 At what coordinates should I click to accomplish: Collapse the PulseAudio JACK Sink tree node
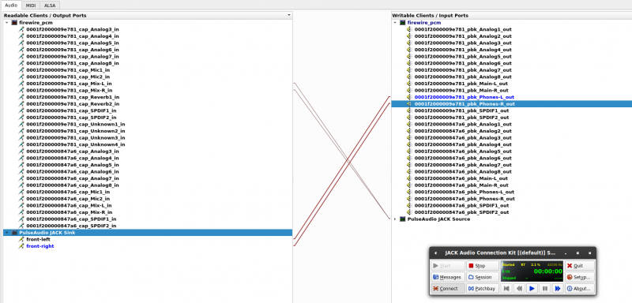point(6,233)
